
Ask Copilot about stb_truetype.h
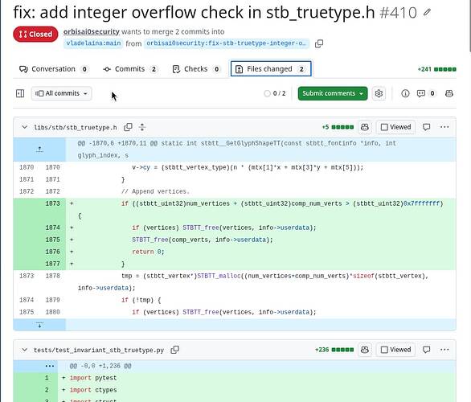[x=365, y=127]
